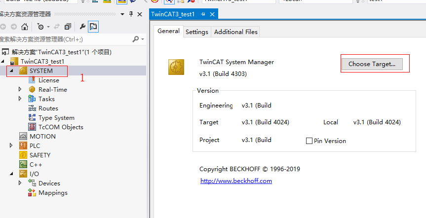Click the Real-Time node icon
The image size is (426, 218).
coord(32,89)
